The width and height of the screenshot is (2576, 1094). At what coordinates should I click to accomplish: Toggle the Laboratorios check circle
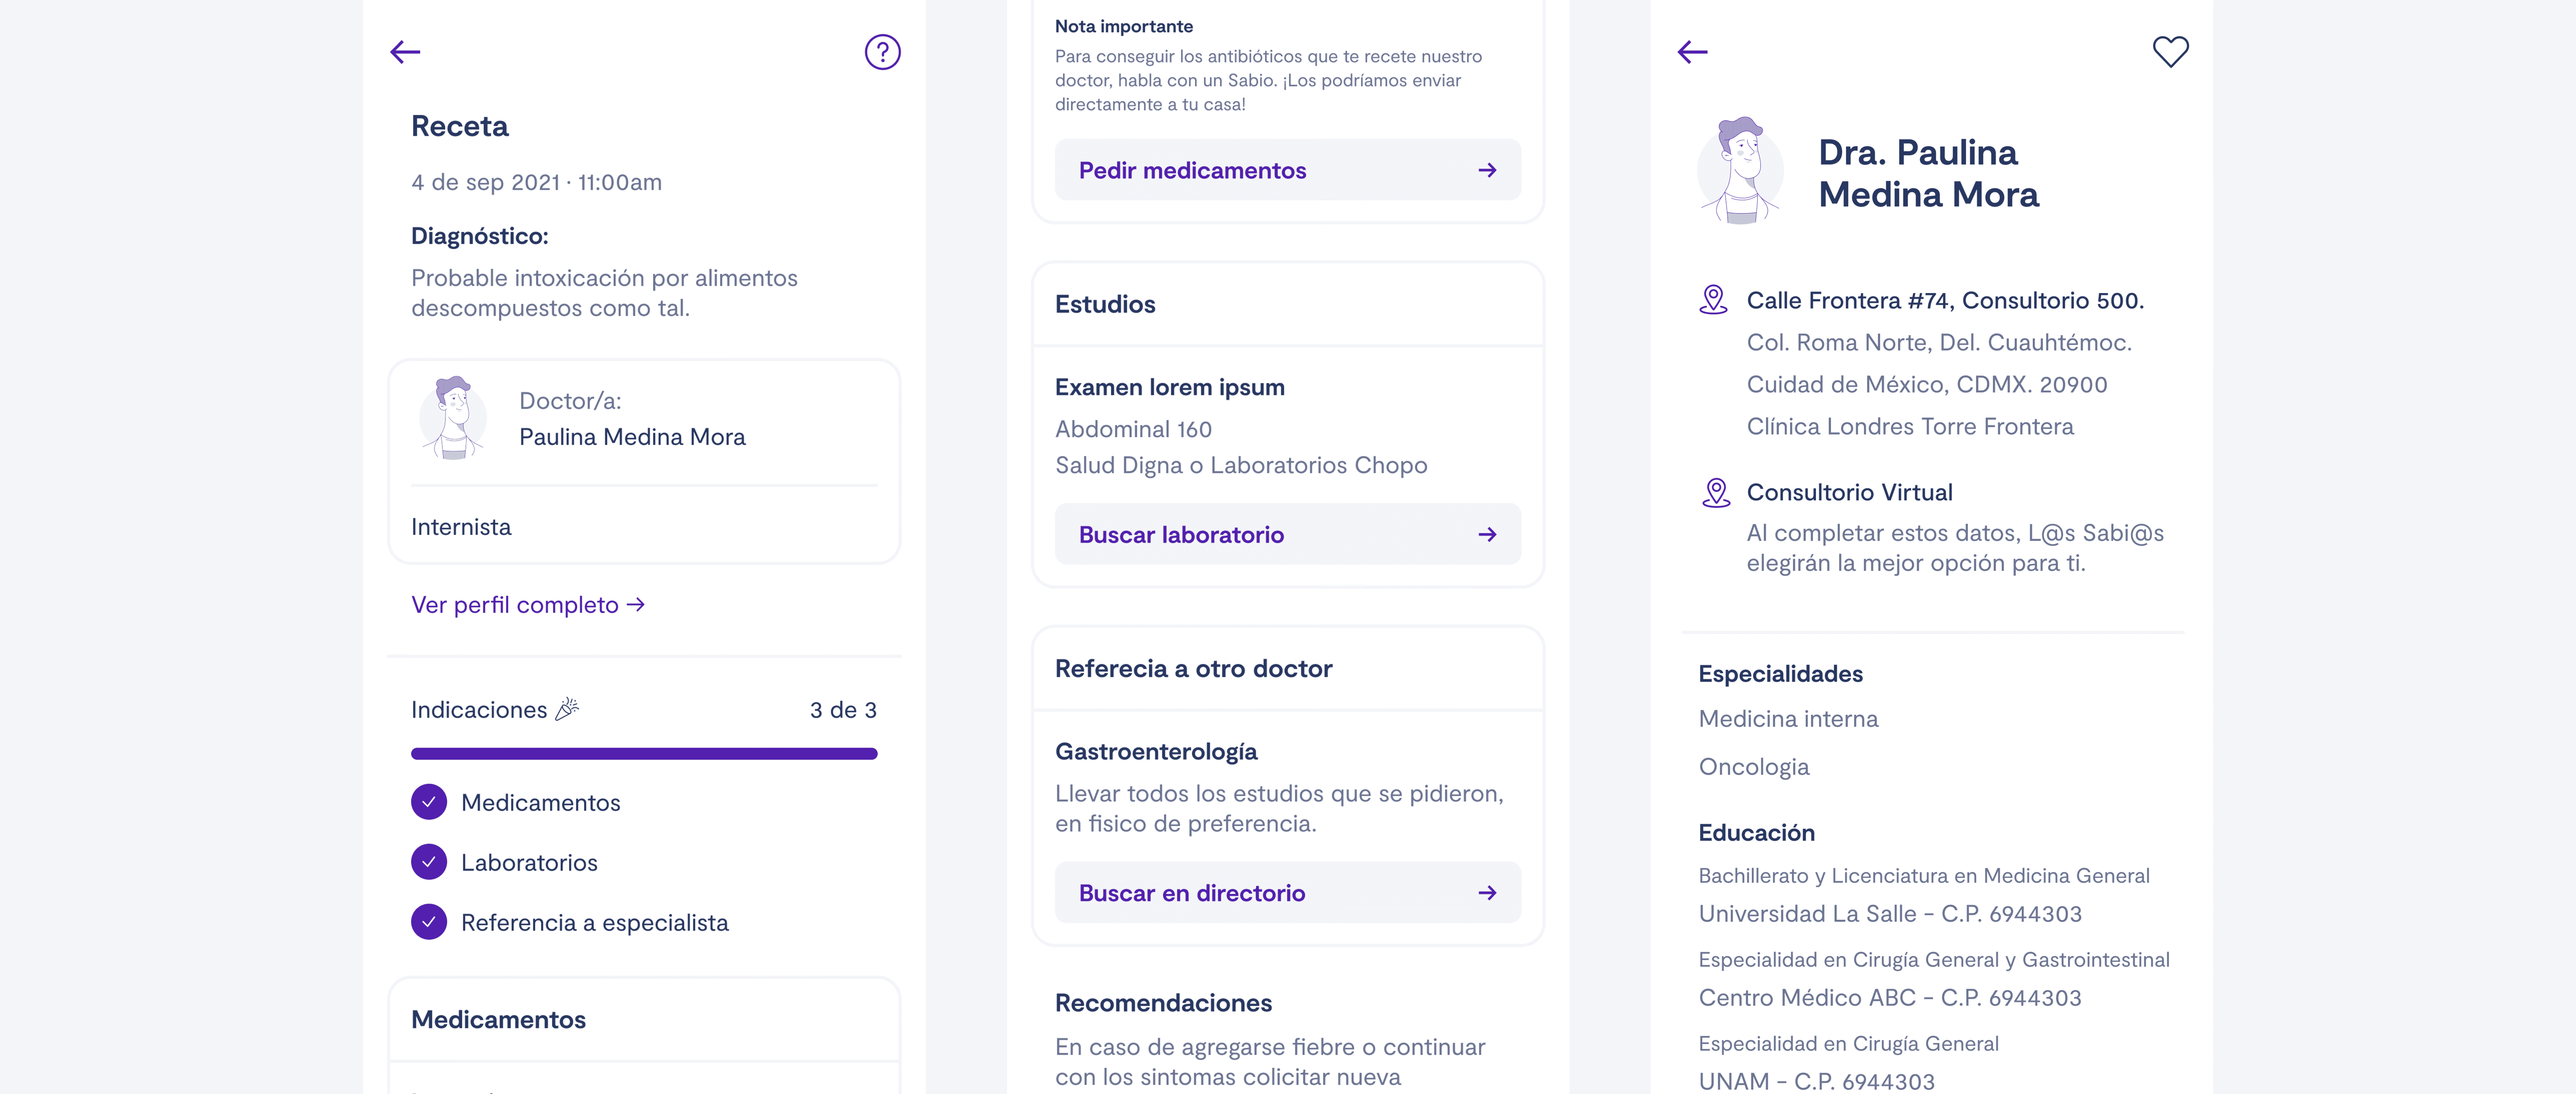click(x=429, y=862)
